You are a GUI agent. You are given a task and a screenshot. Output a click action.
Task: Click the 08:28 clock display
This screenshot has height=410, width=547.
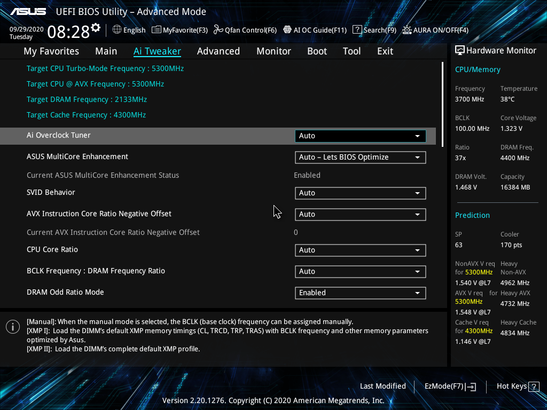(68, 32)
